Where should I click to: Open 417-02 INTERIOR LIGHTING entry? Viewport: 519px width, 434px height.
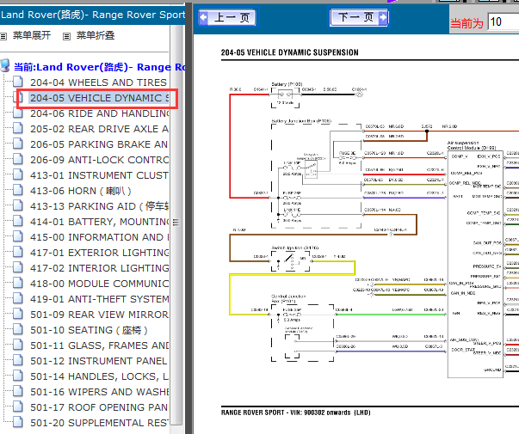point(99,268)
